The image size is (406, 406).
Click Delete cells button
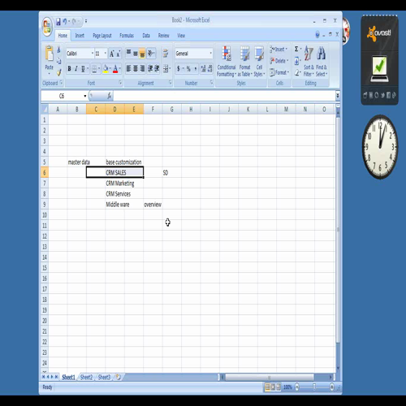(279, 61)
